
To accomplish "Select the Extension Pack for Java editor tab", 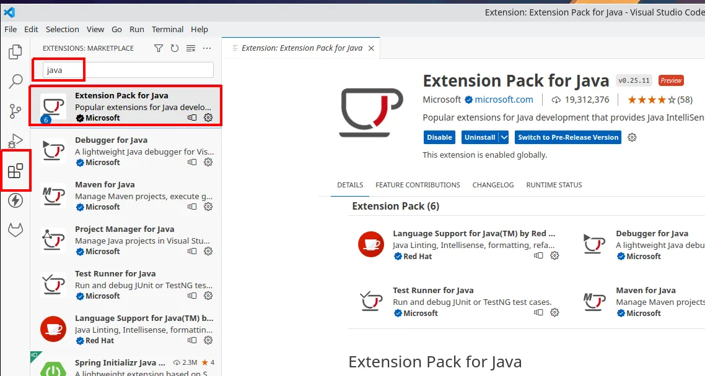I will coord(302,48).
